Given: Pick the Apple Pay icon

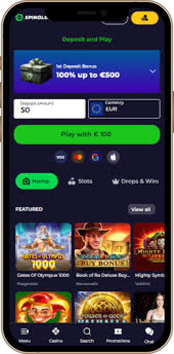Looking at the screenshot, I should 113,157.
